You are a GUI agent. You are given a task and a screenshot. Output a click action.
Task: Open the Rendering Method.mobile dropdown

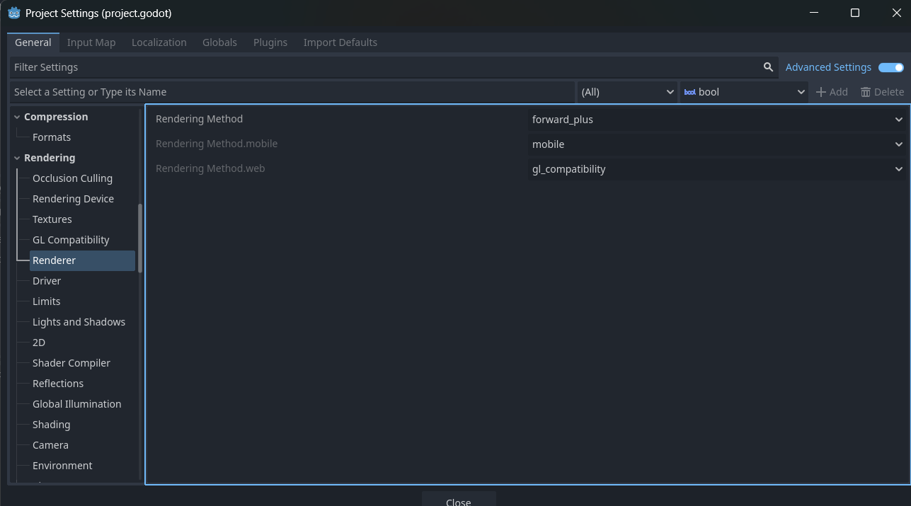[x=717, y=144]
